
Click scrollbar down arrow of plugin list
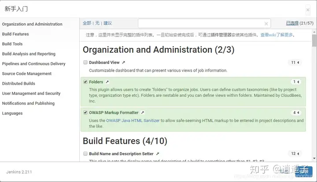click(x=314, y=159)
